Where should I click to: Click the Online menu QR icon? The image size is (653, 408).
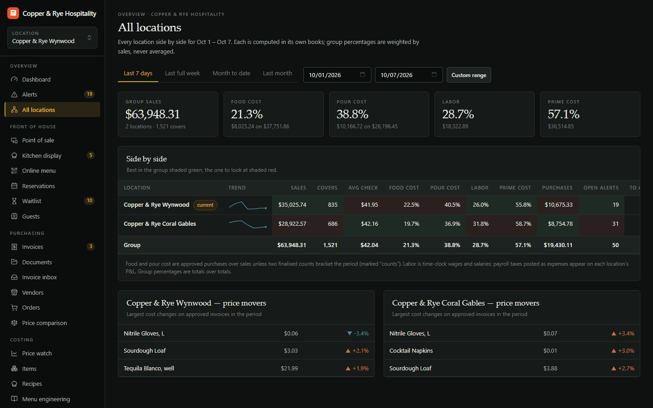(14, 170)
